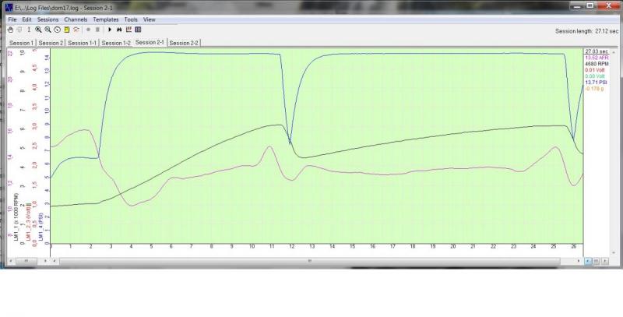Click the 13.71 PSI readout
623x317 pixels.
coord(596,83)
